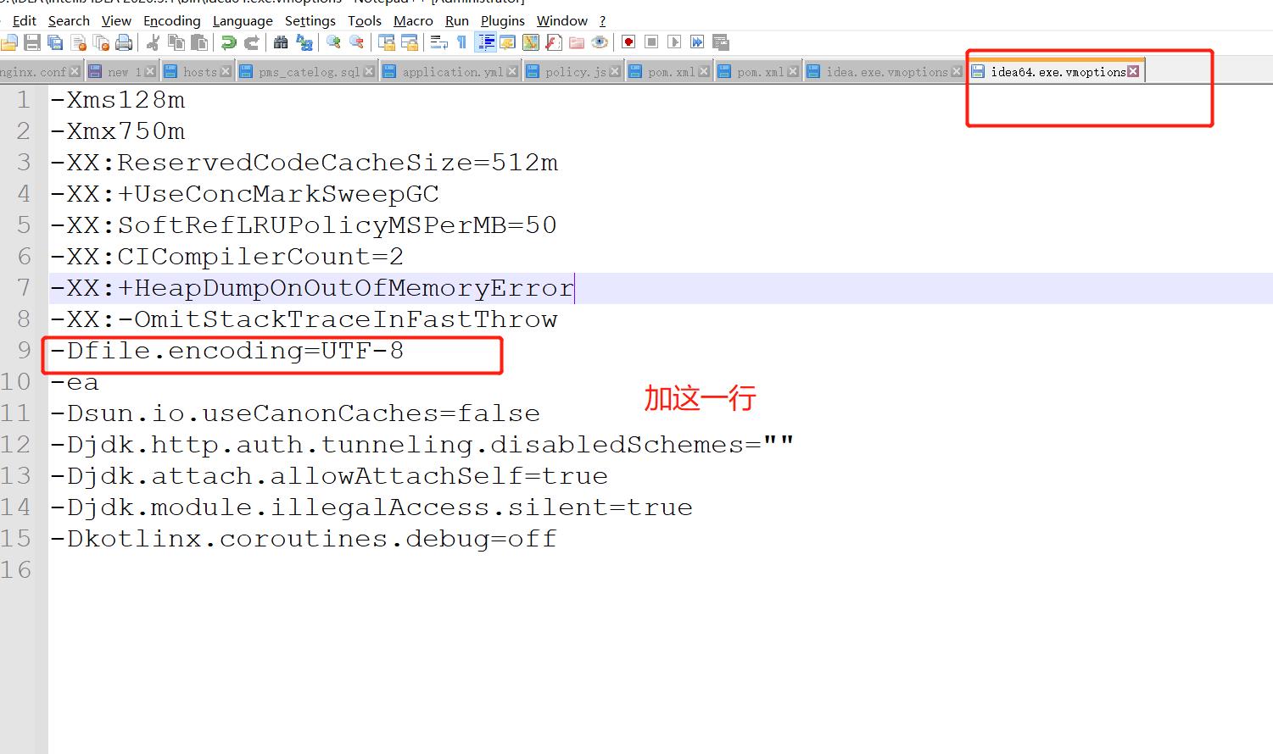Close the idea64.exe.vmoptions tab
Viewport: 1273px width, 754px height.
pyautogui.click(x=1133, y=72)
